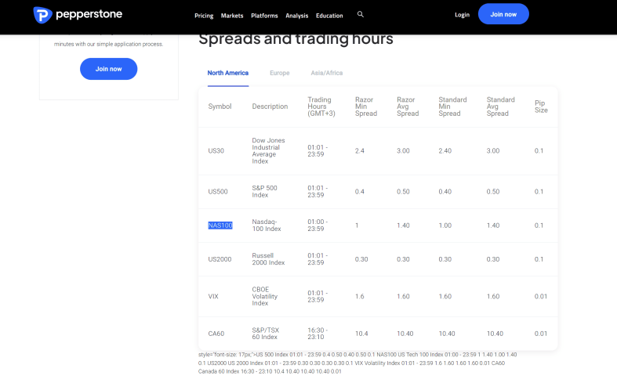
Task: Click the US30 symbol cell
Action: pyautogui.click(x=216, y=151)
